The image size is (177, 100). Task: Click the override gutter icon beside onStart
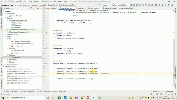[x=46, y=33]
